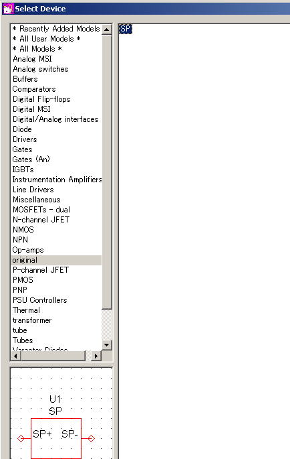Choose the PSU Controllers category
The width and height of the screenshot is (290, 459).
[39, 300]
